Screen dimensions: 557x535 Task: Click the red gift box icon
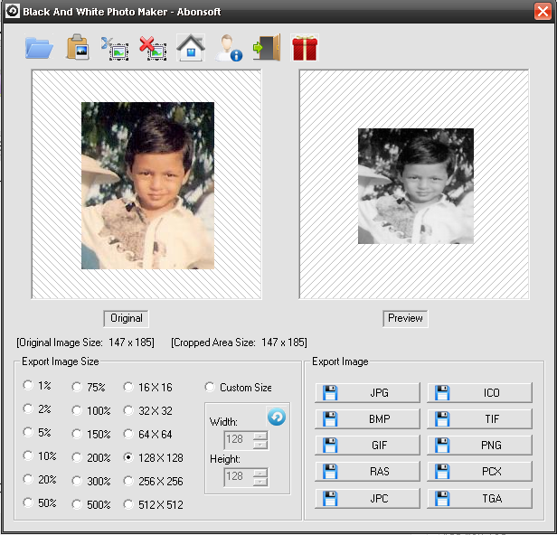pos(305,47)
